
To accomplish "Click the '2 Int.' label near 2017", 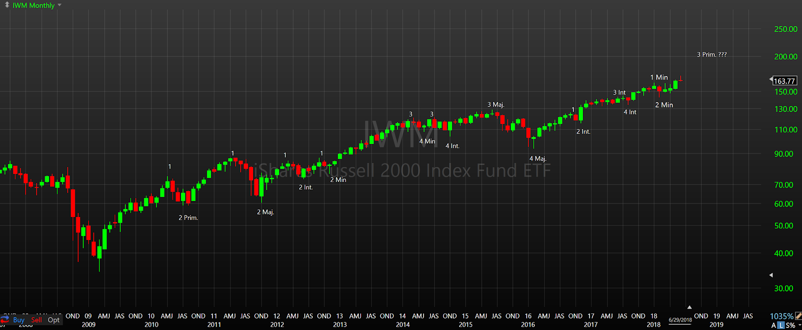I will coord(583,132).
